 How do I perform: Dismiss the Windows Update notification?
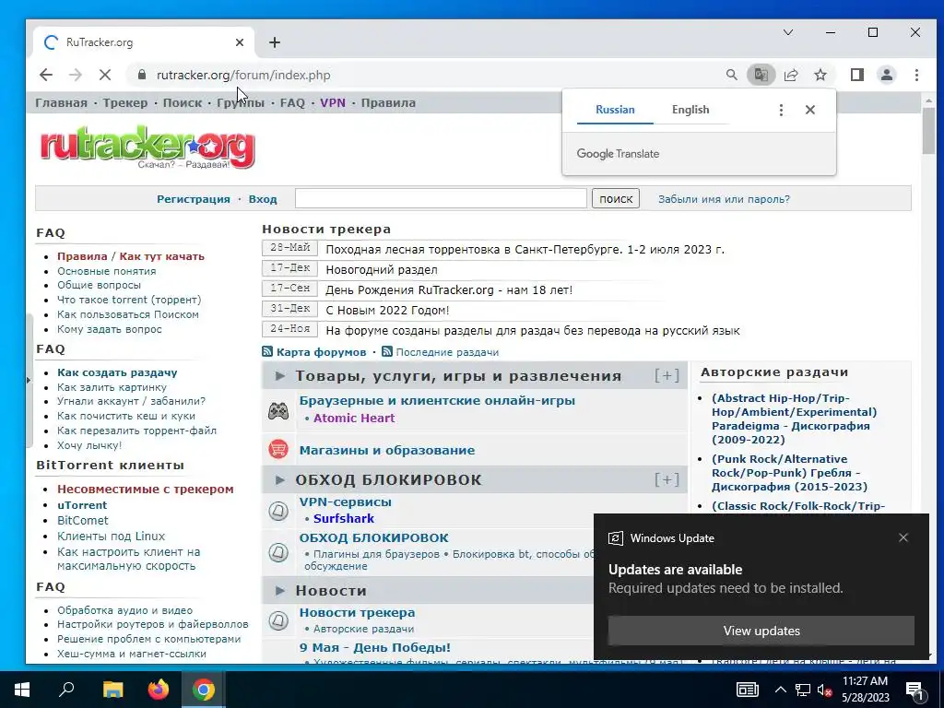tap(903, 537)
